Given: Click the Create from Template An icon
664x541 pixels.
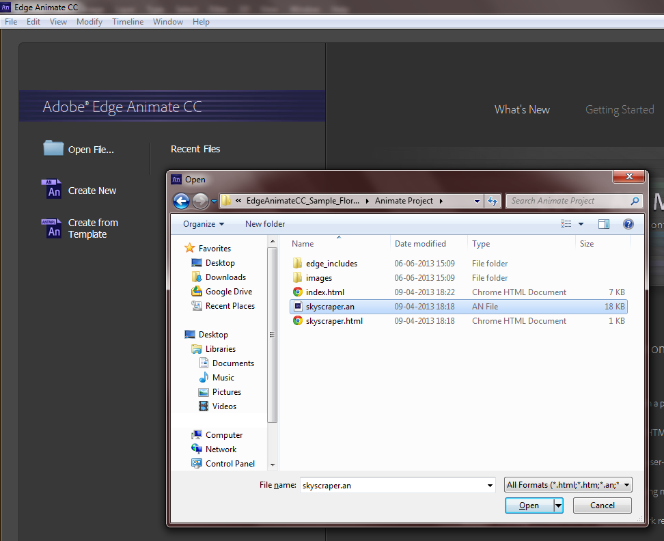Looking at the screenshot, I should click(x=52, y=229).
